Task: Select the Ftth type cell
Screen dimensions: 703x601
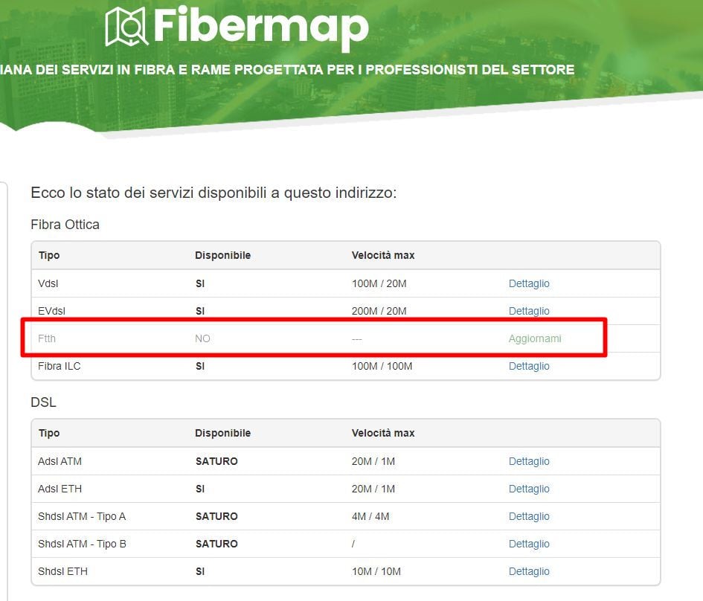Action: pos(47,339)
